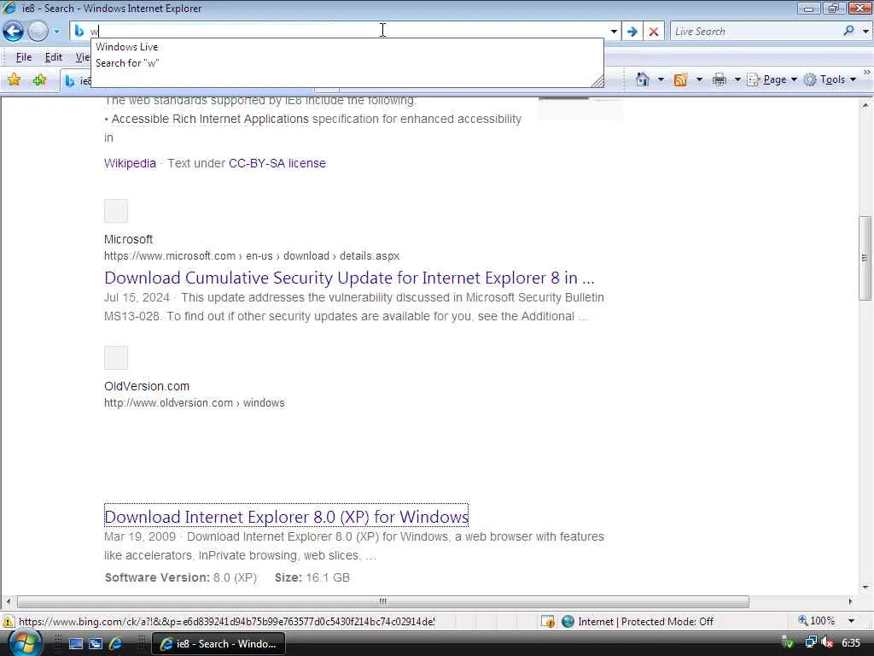The height and width of the screenshot is (656, 874).
Task: Click the Microsoft result favicon
Action: pyautogui.click(x=116, y=211)
